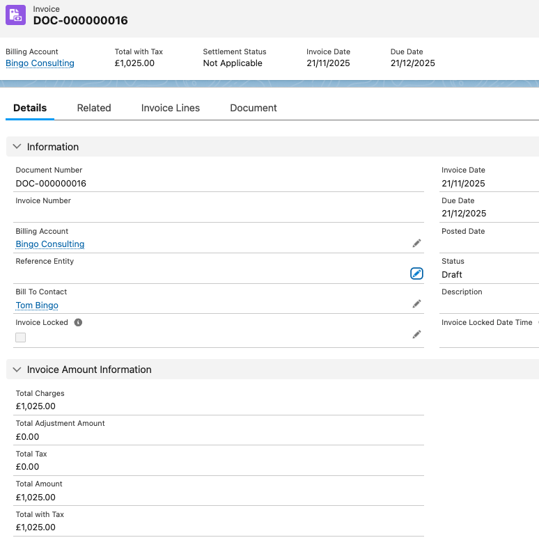Click the Total Charges amount value

click(36, 406)
